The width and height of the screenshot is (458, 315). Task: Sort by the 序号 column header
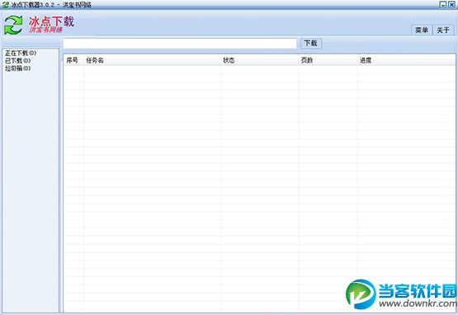point(73,60)
